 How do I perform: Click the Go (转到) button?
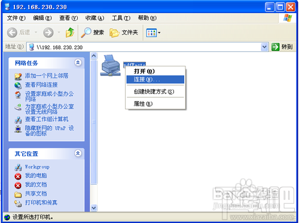click(x=282, y=47)
